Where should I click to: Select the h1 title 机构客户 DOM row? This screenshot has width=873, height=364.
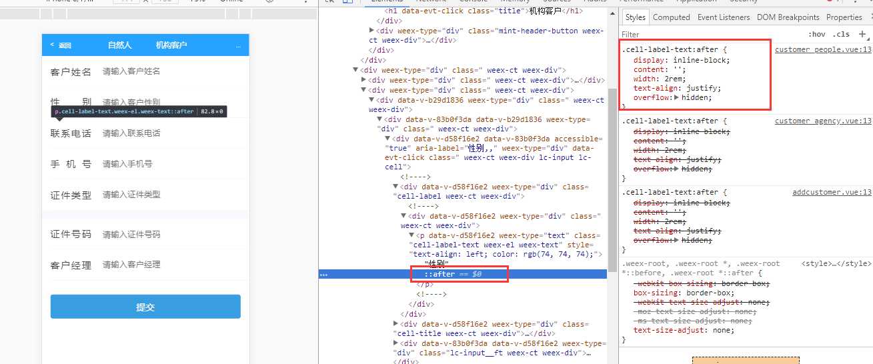click(484, 11)
